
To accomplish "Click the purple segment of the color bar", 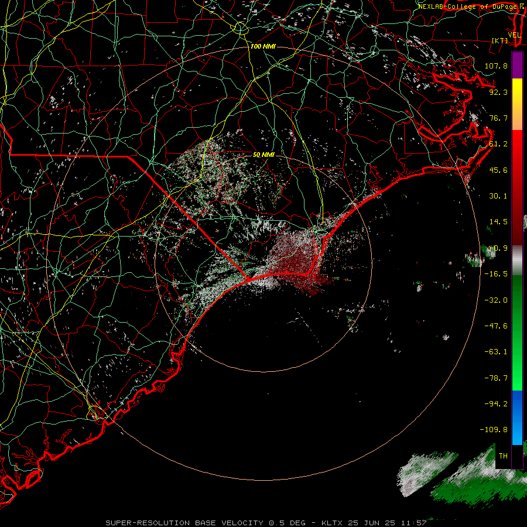I will [x=517, y=65].
